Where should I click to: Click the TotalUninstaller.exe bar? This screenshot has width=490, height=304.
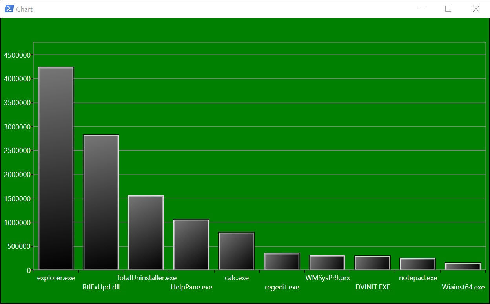(146, 233)
